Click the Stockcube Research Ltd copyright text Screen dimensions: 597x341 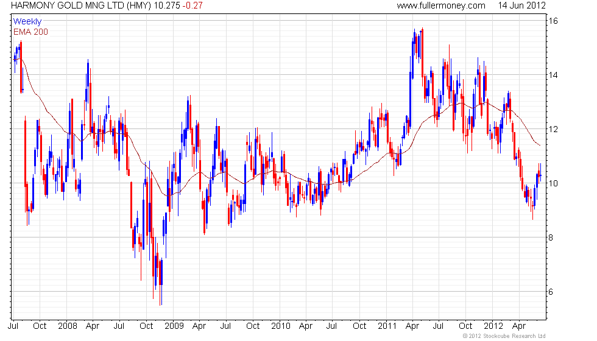504,336
